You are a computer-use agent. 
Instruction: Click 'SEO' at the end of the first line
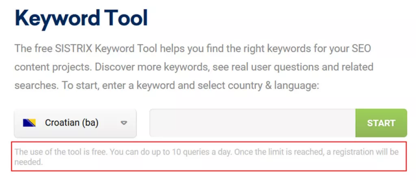click(x=362, y=49)
